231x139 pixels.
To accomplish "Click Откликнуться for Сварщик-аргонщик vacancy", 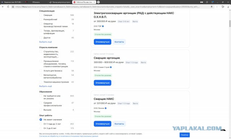I will click(103, 83).
